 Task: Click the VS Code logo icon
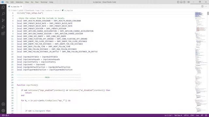point(2,2)
